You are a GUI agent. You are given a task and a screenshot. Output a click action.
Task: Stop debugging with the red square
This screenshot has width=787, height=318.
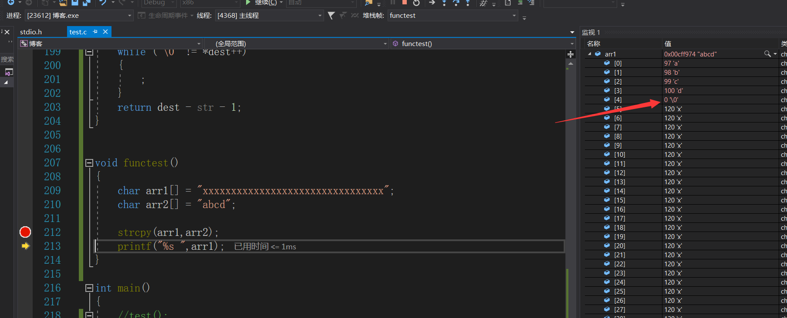click(405, 2)
